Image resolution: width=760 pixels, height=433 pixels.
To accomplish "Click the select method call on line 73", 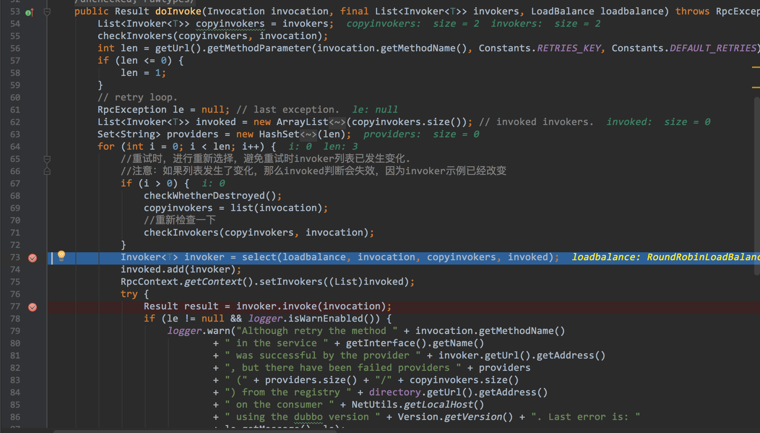I will coord(259,257).
